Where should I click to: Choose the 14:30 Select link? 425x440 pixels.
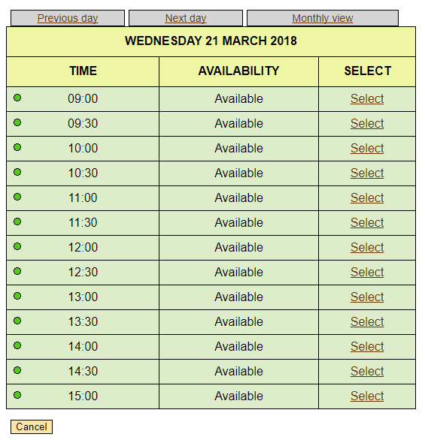[x=367, y=371]
